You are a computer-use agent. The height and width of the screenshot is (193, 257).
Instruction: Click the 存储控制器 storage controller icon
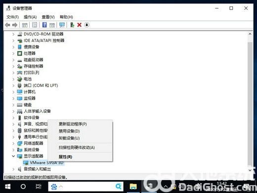coord(20,66)
